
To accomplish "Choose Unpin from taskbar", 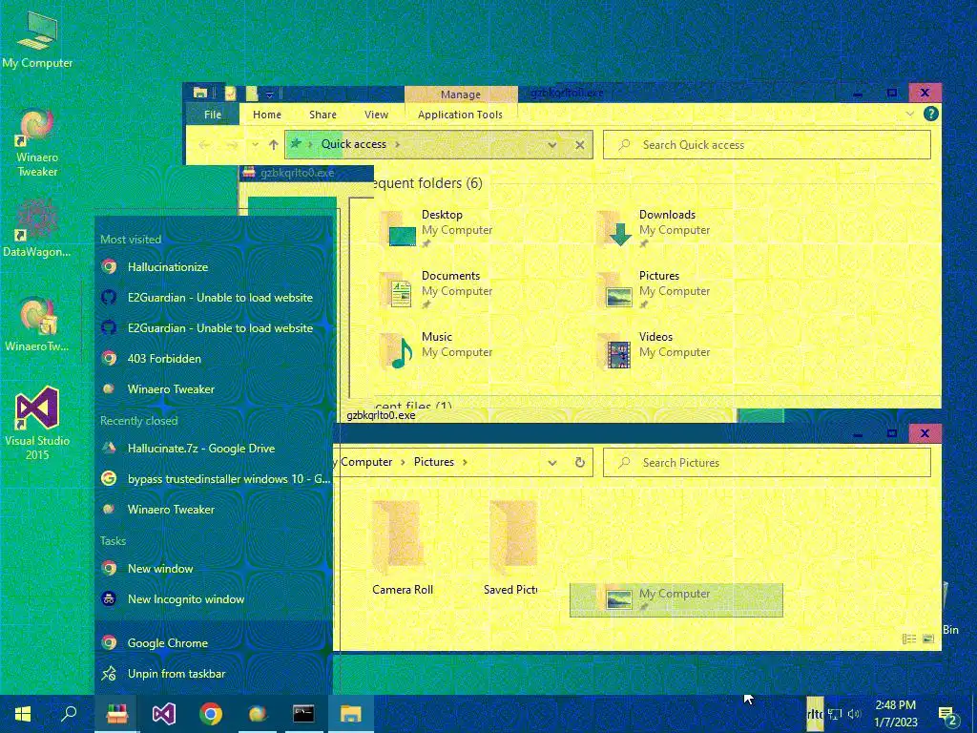I will pyautogui.click(x=214, y=673).
